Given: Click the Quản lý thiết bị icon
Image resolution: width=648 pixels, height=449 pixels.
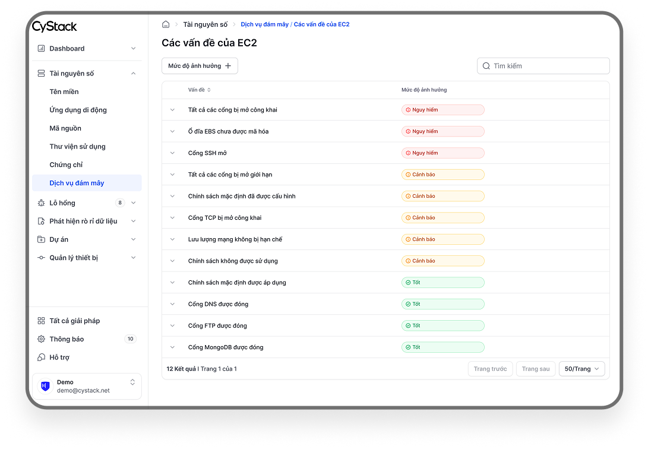Looking at the screenshot, I should click(41, 258).
